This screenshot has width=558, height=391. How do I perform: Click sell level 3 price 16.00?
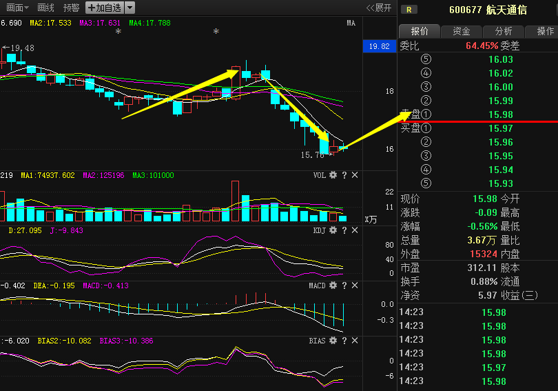point(501,88)
